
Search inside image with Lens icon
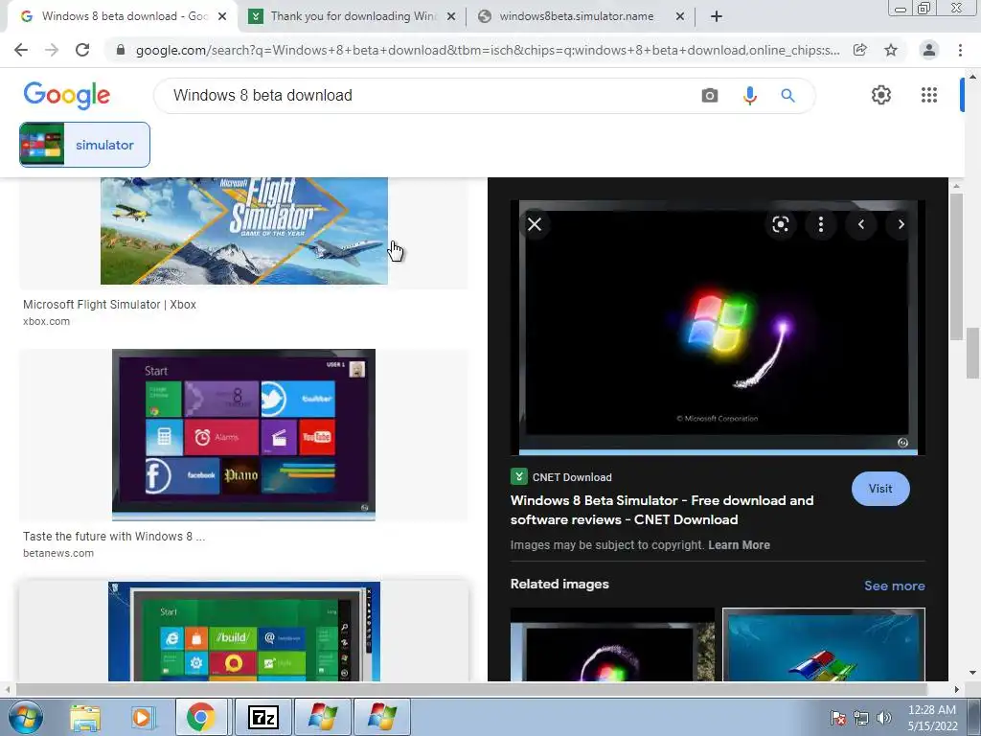(x=780, y=224)
